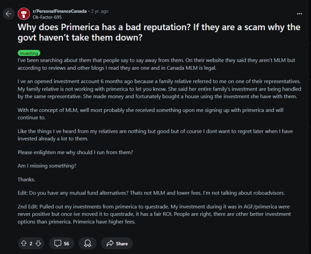Click the '2 yr. ago' timestamp
Viewport: 311px width, 254px height.
100,11
